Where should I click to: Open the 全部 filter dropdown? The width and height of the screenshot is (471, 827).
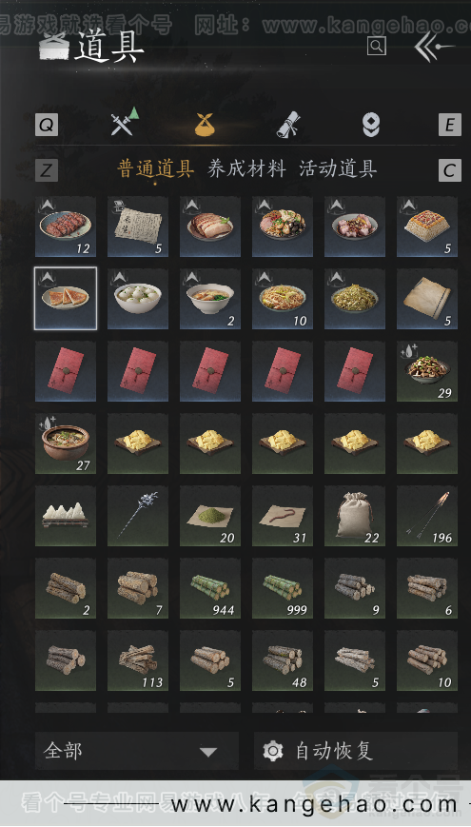(137, 751)
